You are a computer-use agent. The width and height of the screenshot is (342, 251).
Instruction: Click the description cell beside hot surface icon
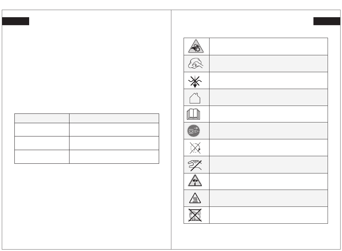pos(269,198)
